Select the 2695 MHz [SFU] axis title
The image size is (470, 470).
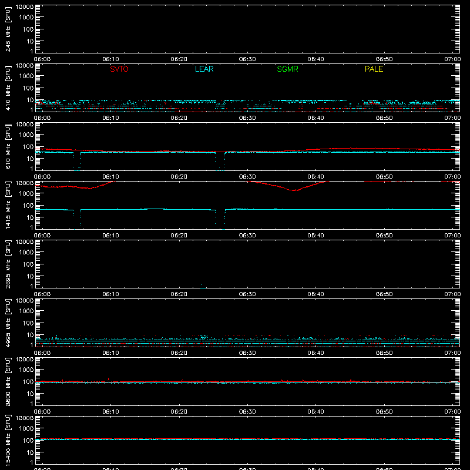[x=8, y=264]
